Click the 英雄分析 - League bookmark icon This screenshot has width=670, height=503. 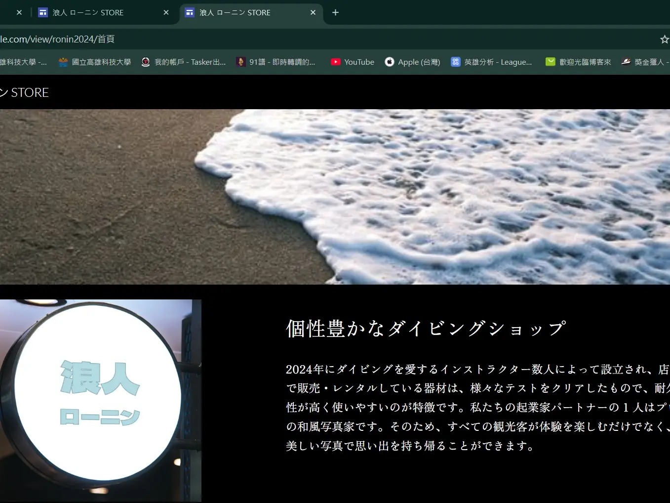455,61
